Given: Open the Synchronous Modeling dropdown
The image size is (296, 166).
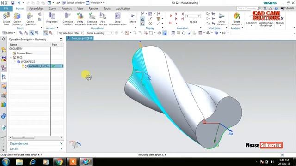Looking at the screenshot, I should pos(266,24).
